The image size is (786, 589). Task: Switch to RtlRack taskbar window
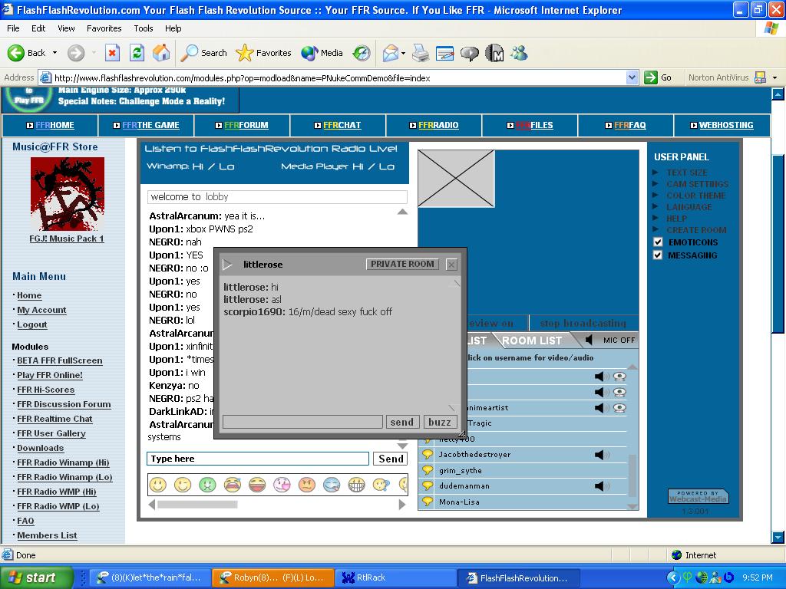[x=395, y=577]
